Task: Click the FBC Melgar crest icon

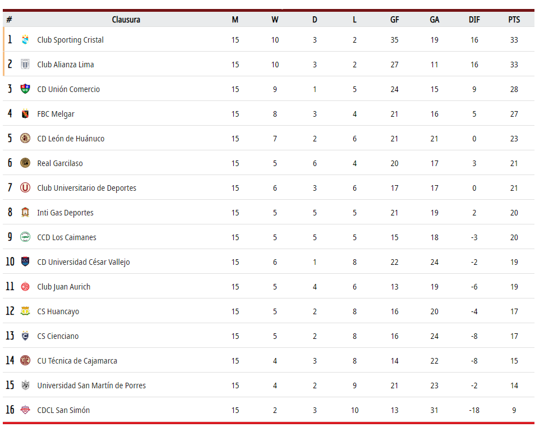Action: 25,114
